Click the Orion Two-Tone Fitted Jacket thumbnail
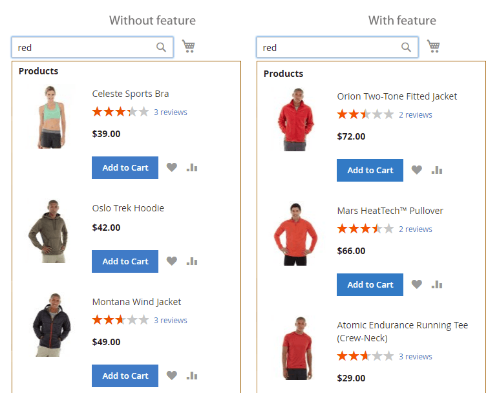 tap(294, 120)
